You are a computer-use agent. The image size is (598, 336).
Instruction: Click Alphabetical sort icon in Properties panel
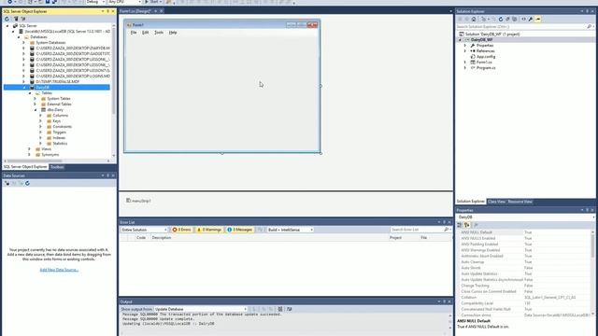(467, 225)
